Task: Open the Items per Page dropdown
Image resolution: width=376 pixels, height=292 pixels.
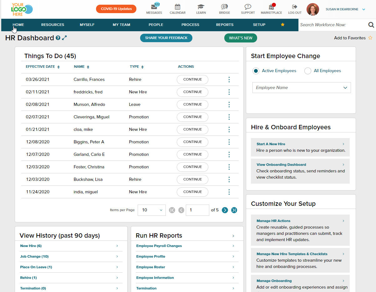Action: pos(151,210)
